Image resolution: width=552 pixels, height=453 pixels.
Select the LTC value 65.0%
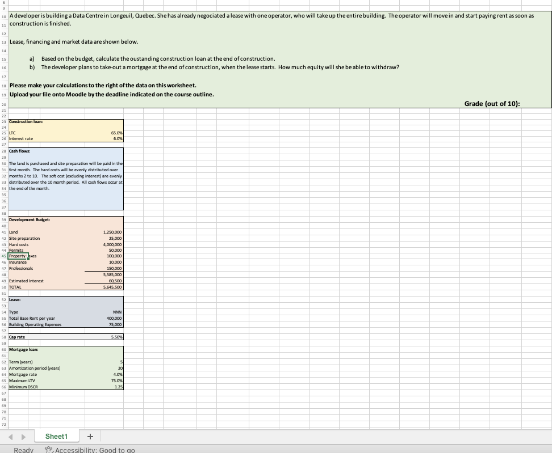click(x=116, y=133)
